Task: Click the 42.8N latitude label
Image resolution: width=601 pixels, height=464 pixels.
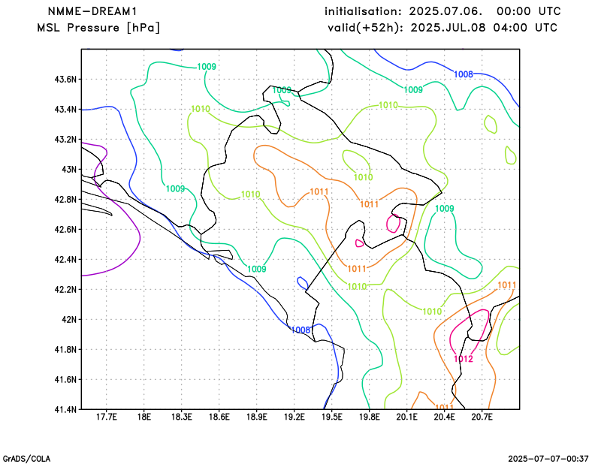Action: [x=65, y=200]
